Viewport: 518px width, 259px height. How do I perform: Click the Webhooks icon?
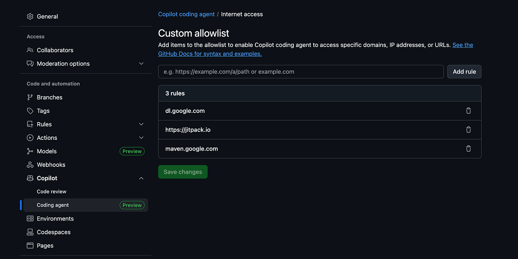tap(30, 165)
